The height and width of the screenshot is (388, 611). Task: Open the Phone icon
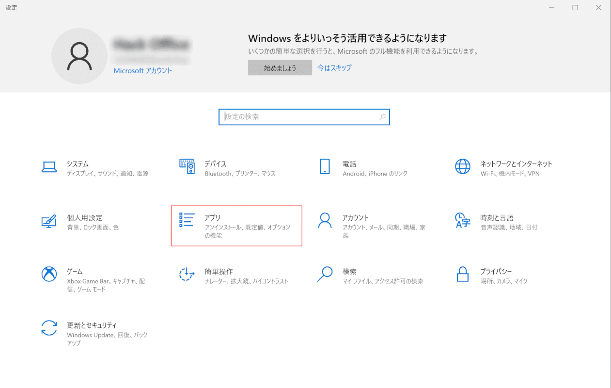(325, 166)
